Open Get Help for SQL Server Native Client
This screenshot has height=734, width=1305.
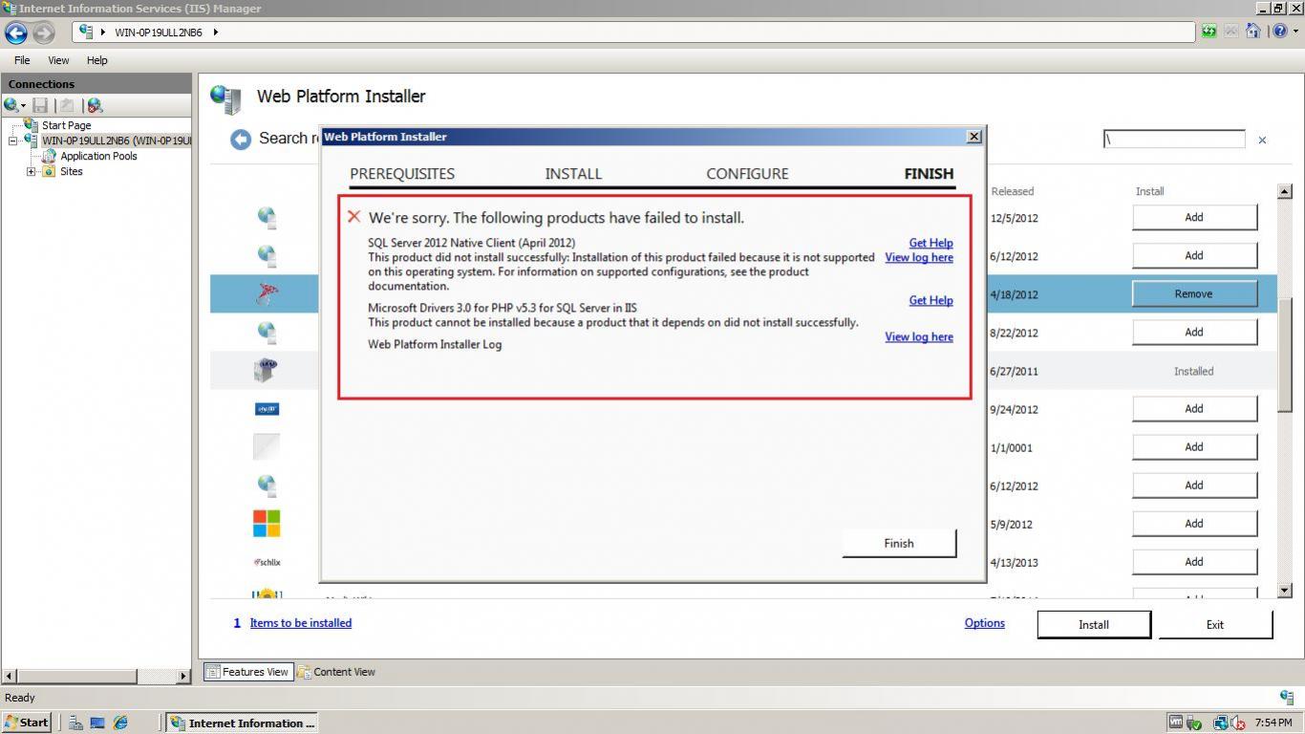pos(931,243)
